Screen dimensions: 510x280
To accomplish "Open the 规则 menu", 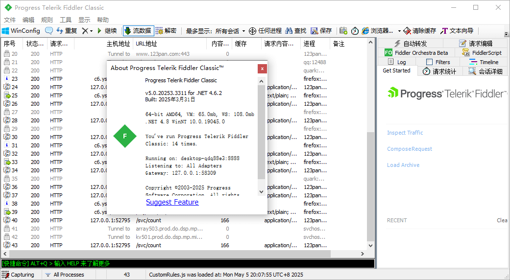I will pos(47,20).
